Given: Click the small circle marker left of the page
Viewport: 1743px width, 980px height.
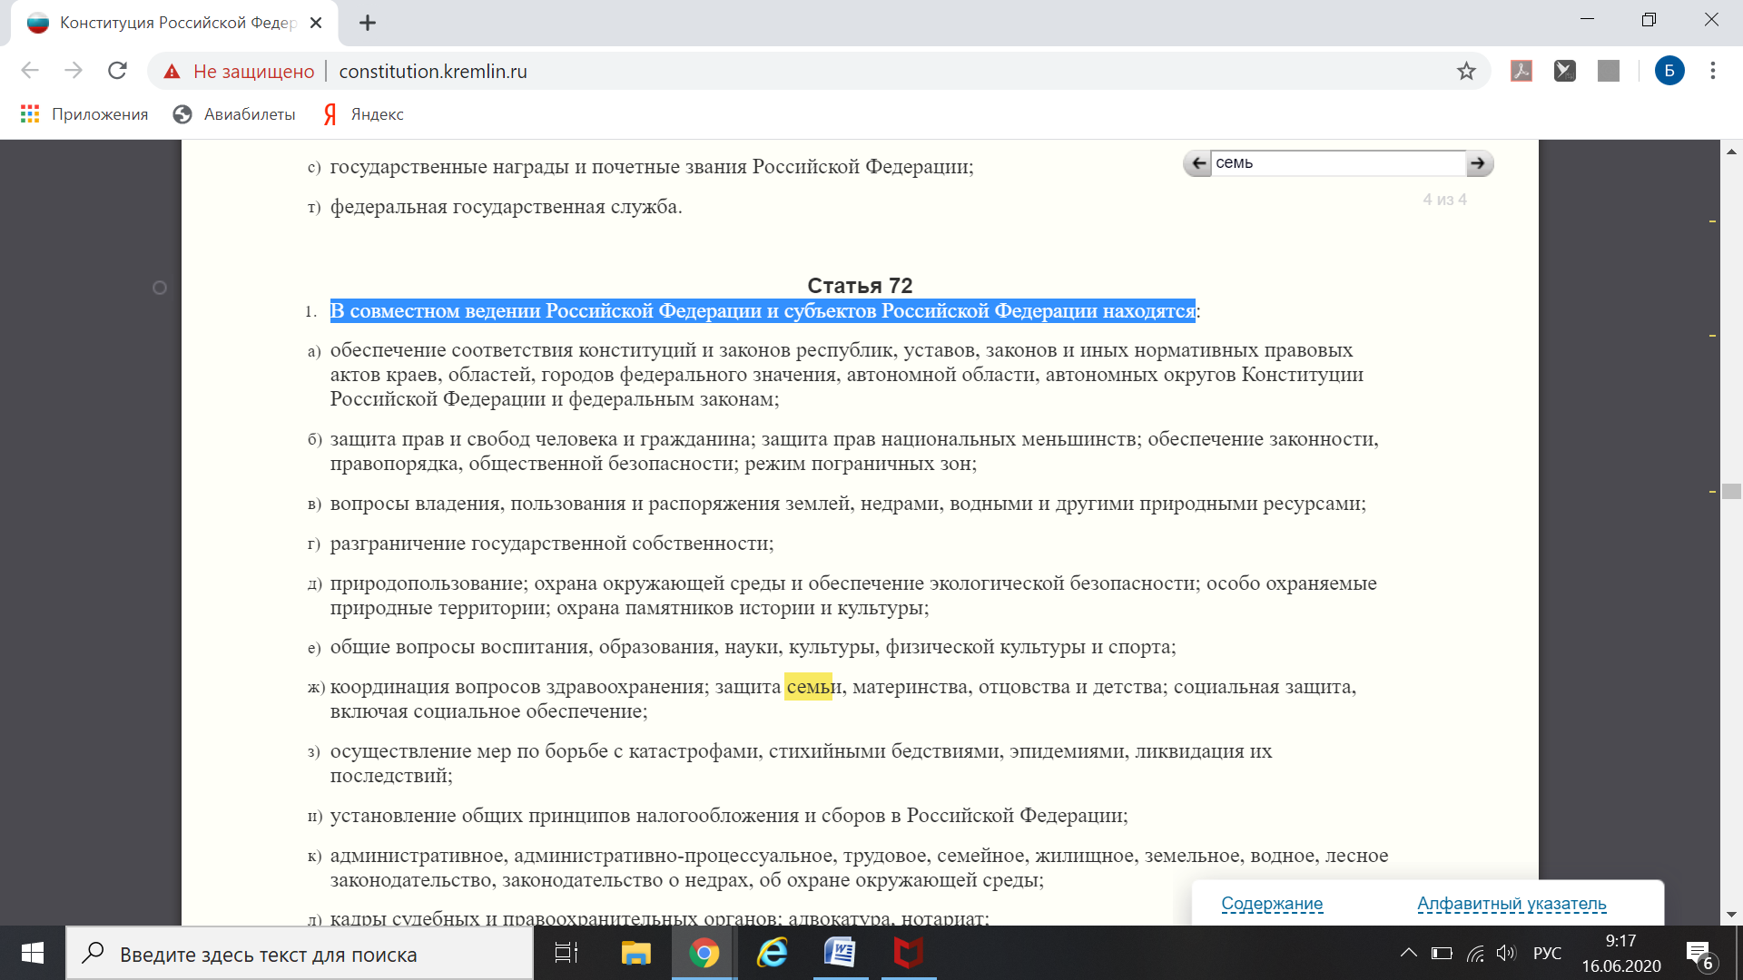Looking at the screenshot, I should pyautogui.click(x=160, y=288).
